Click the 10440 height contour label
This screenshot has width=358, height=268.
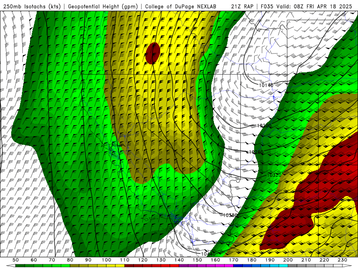208,254
